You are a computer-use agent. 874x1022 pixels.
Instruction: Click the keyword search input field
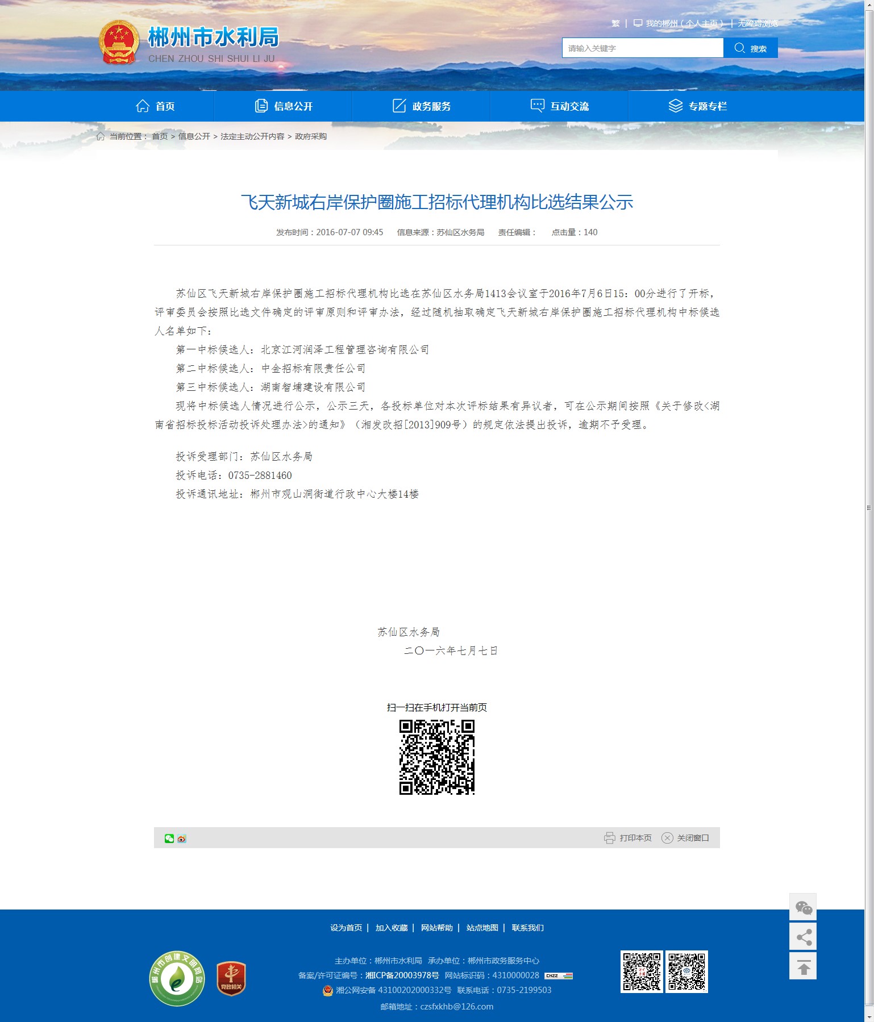pyautogui.click(x=643, y=48)
